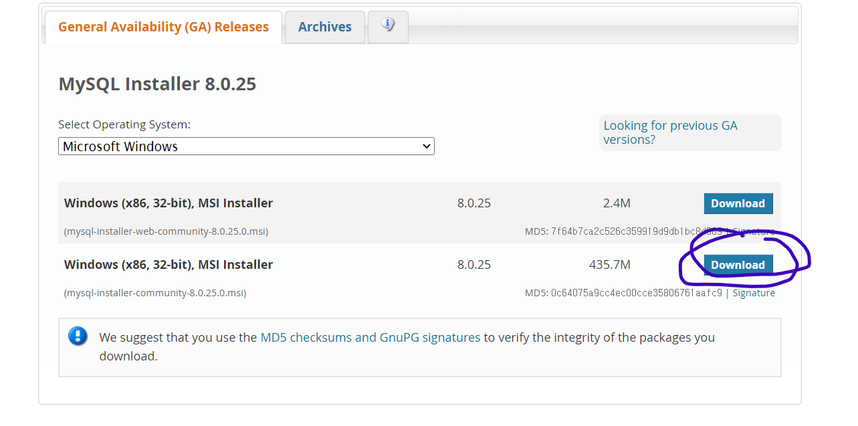Select the 'MySQL Installer 8.0.25' heading text

[x=157, y=84]
